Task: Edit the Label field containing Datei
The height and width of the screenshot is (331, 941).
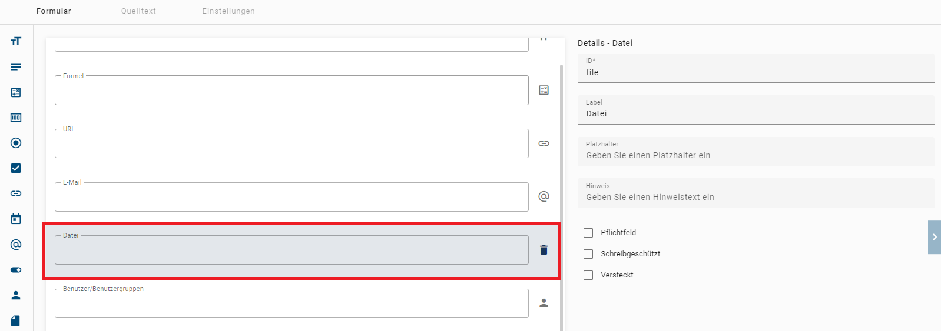Action: pyautogui.click(x=756, y=113)
